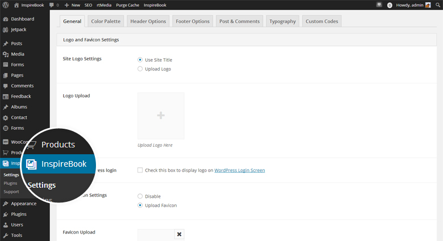Open the Custom Codes tab

coord(322,21)
